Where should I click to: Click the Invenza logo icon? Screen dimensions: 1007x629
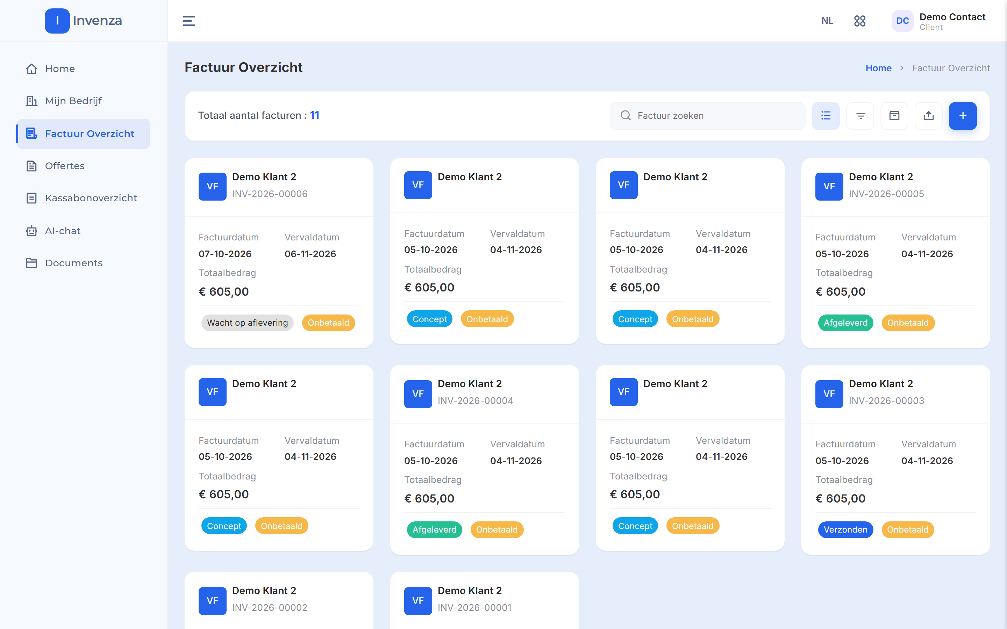point(57,21)
